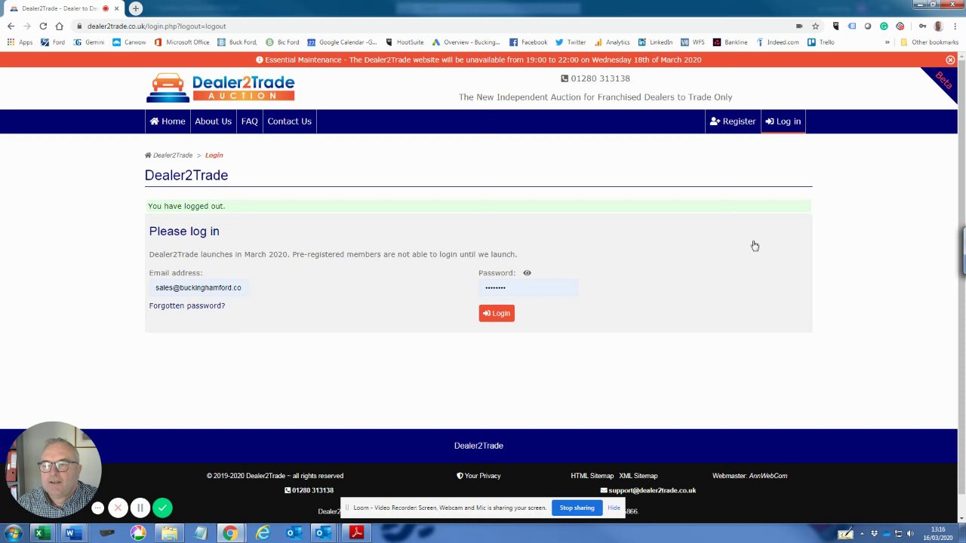Click Stop sharing in Loom bar
The height and width of the screenshot is (543, 966).
tap(577, 508)
